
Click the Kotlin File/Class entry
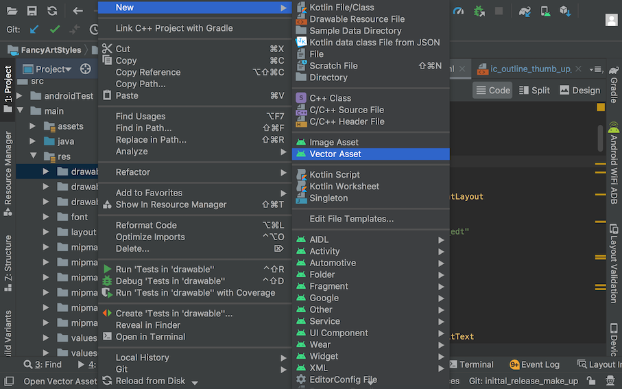coord(370,7)
